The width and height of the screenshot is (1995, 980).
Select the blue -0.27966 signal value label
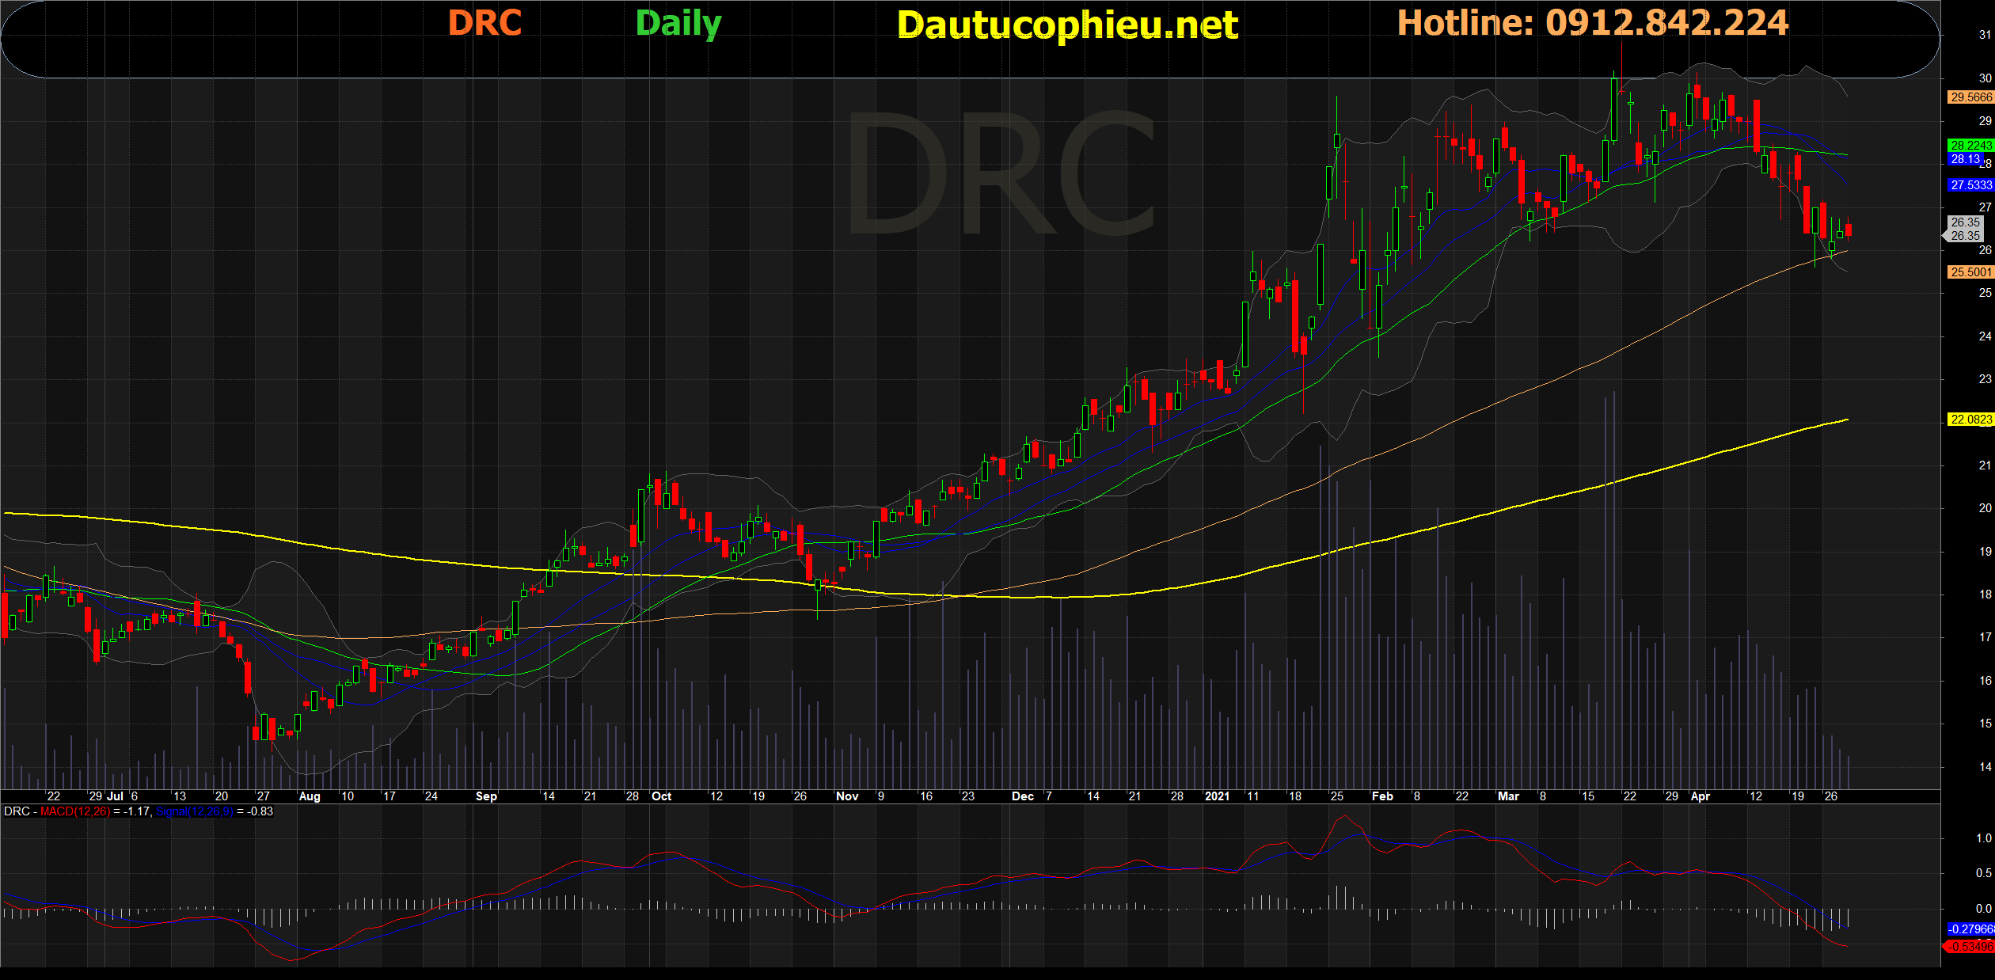click(x=1970, y=929)
